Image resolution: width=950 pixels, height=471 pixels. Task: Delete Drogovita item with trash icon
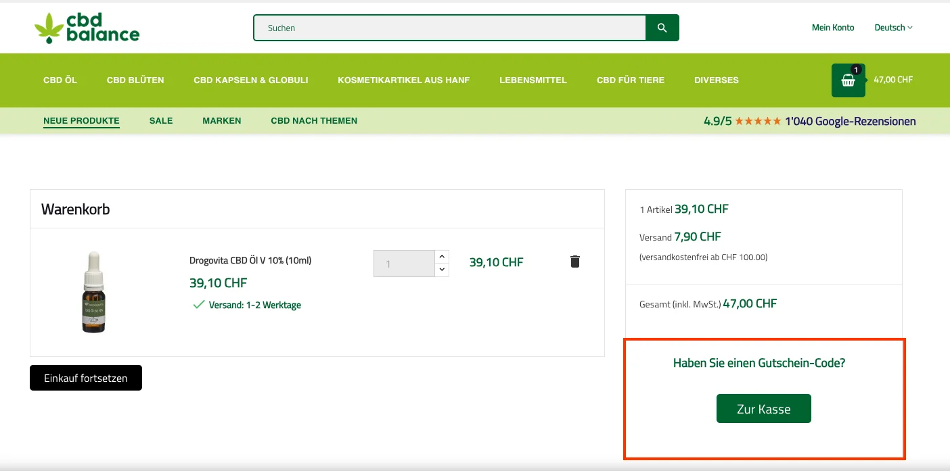tap(574, 262)
